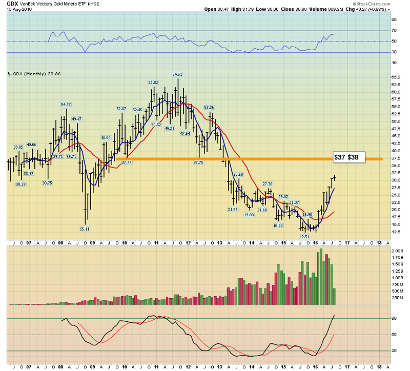This screenshot has height=371, width=410.
Task: Click the 43.04 price label
Action: coord(106,137)
